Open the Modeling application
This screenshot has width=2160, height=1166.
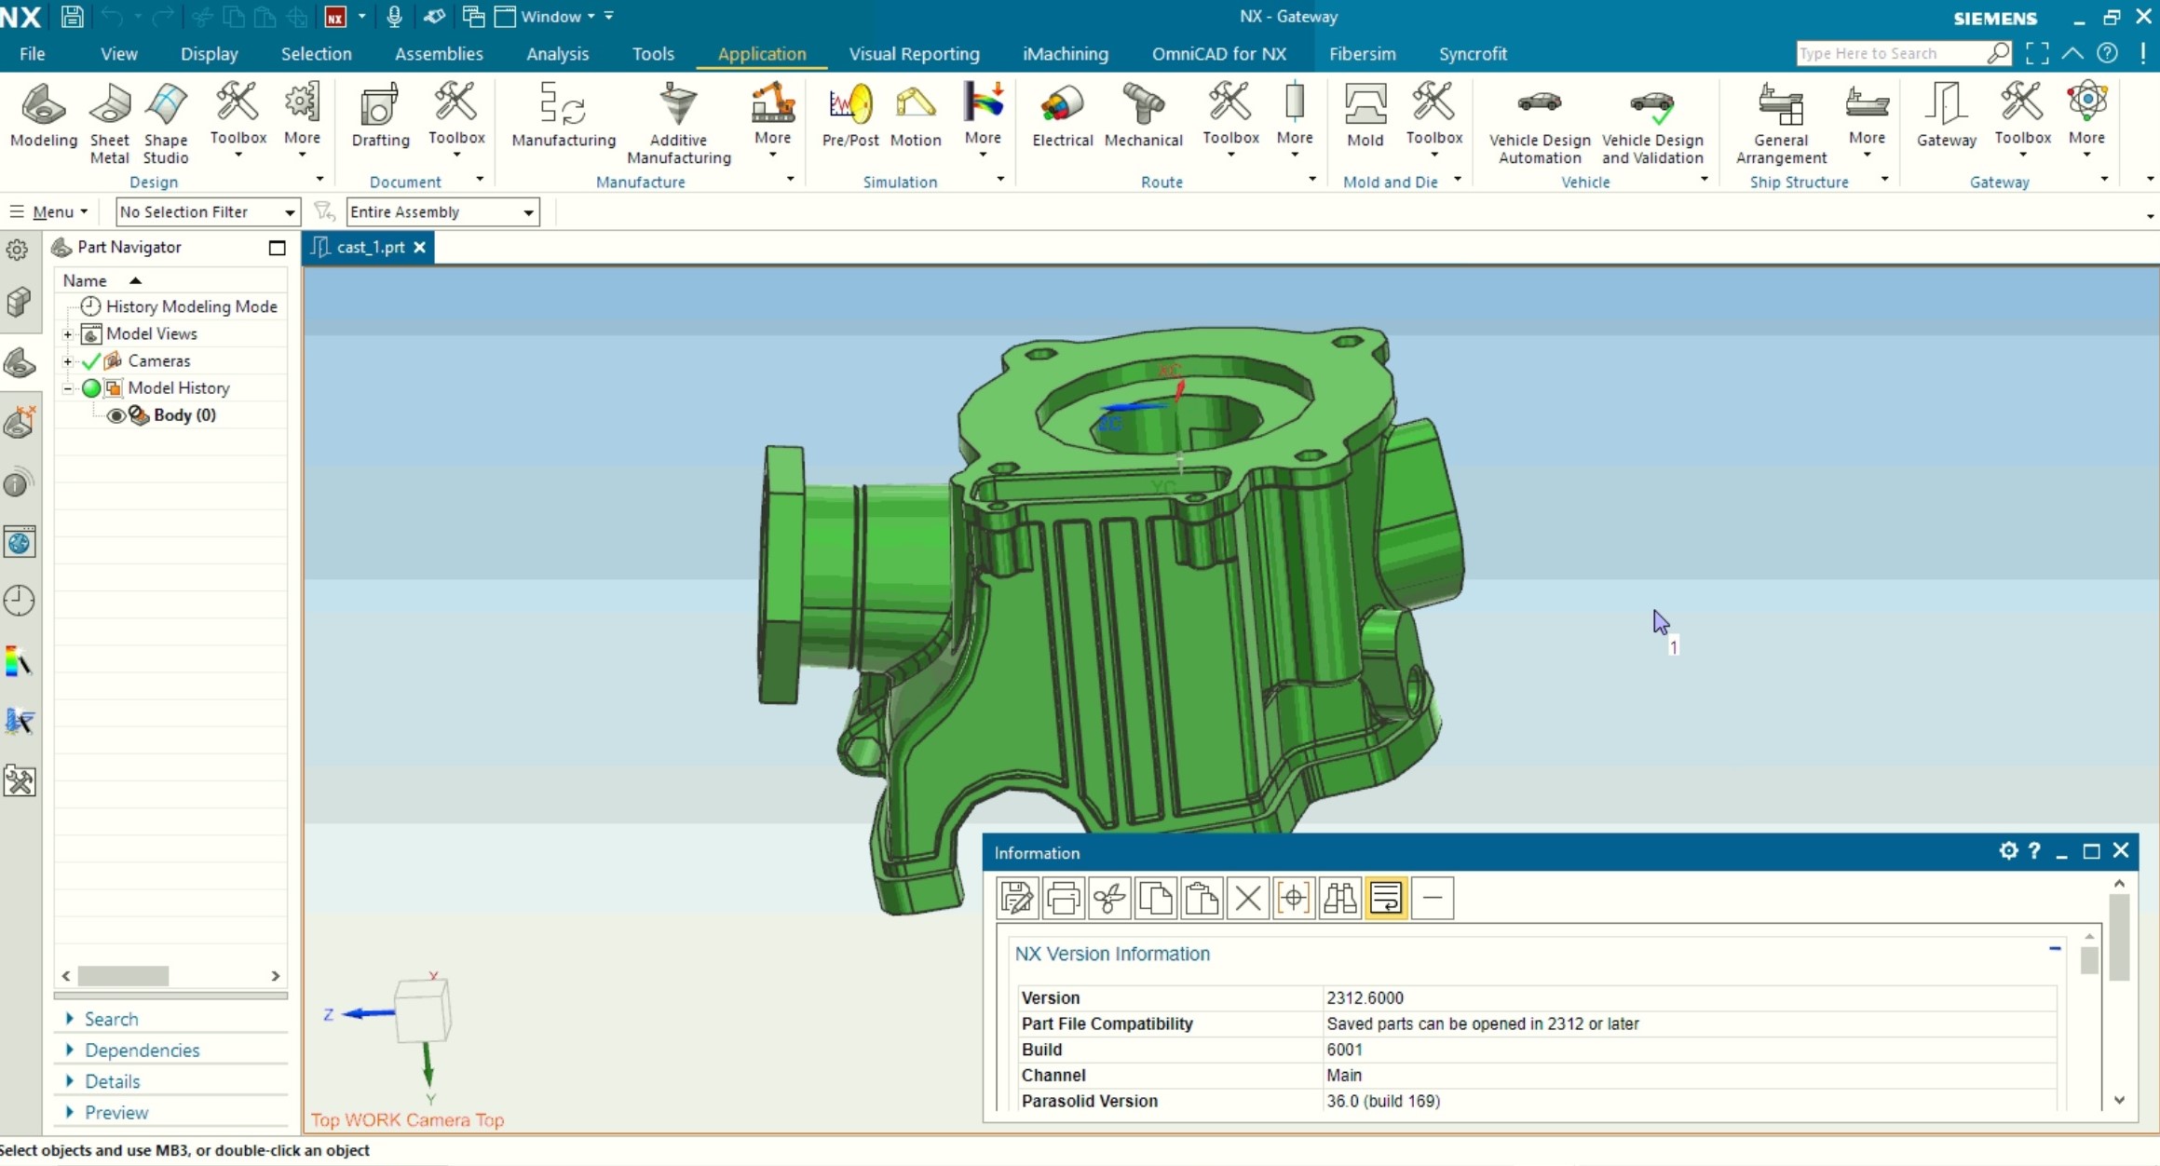(x=43, y=115)
